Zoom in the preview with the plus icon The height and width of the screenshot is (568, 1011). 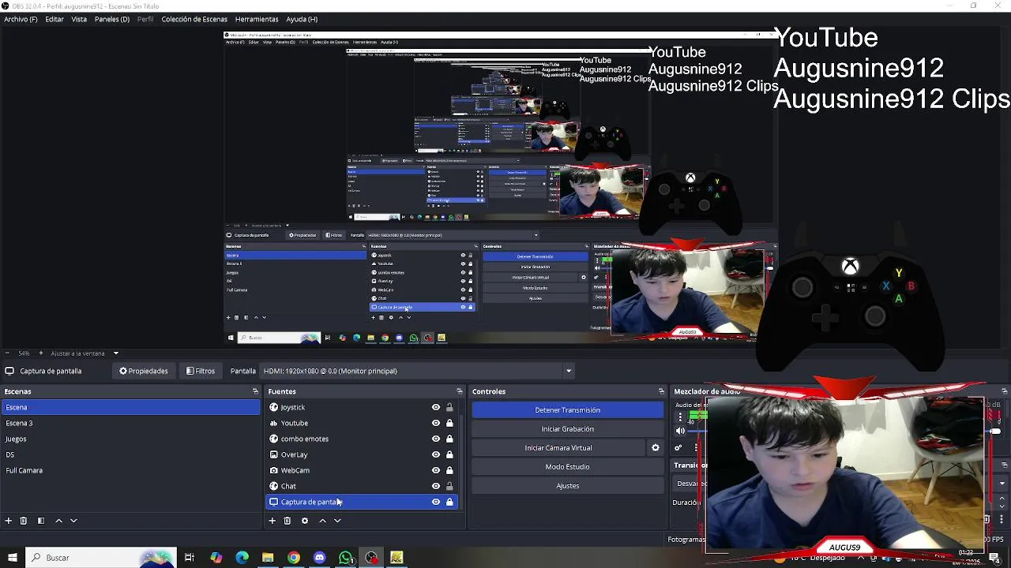coord(42,353)
